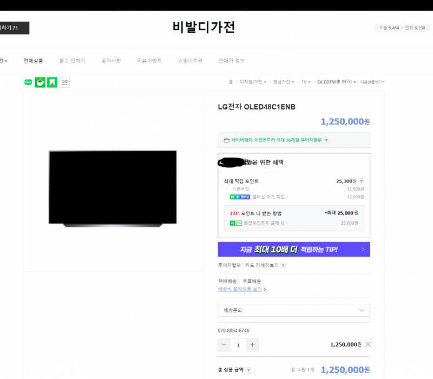Open 전체상품 menu tab
Screen dimensions: 433x379
pos(33,61)
